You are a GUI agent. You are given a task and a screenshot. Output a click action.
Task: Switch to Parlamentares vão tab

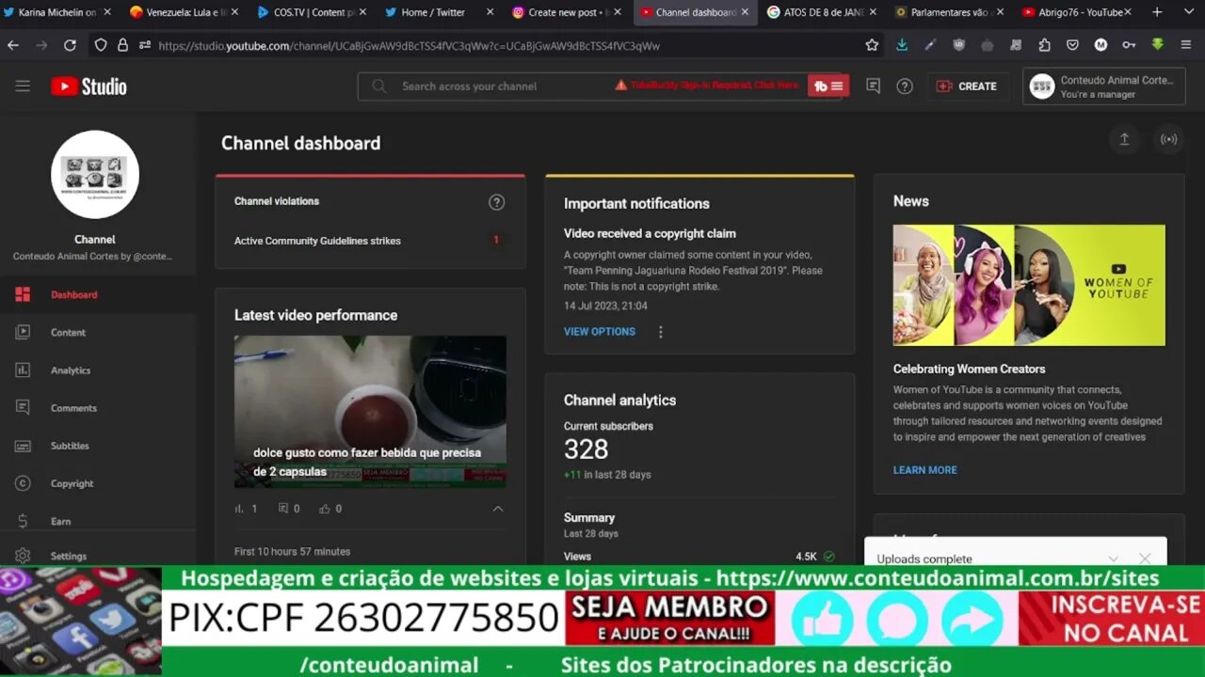coord(947,12)
